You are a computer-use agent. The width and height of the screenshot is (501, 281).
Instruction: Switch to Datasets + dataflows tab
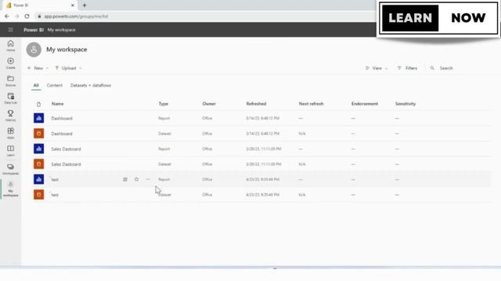pos(91,85)
